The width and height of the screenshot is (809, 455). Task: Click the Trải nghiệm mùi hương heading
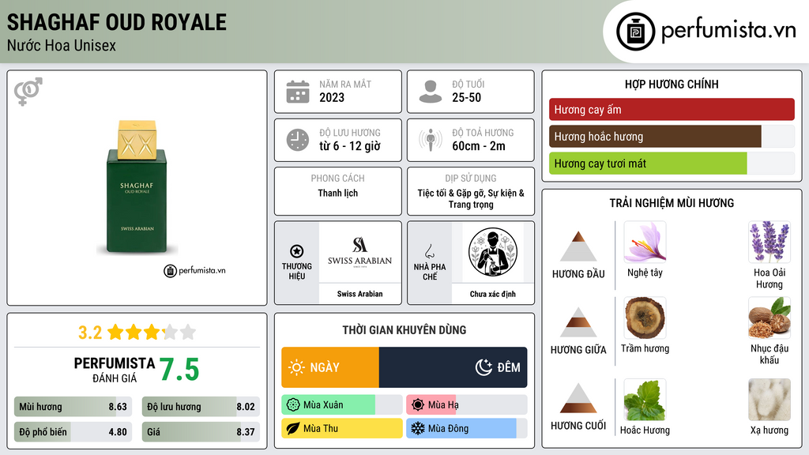pyautogui.click(x=672, y=203)
